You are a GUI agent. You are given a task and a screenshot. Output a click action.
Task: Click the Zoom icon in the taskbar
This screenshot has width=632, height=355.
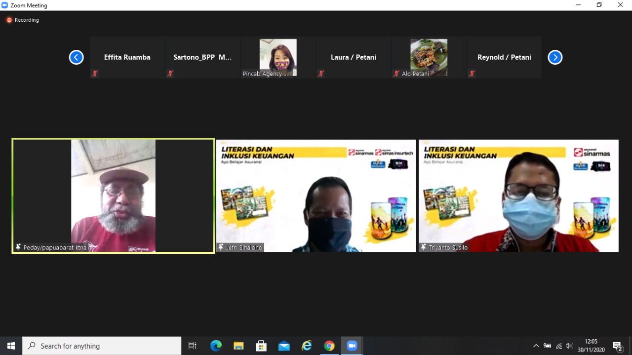click(x=352, y=346)
